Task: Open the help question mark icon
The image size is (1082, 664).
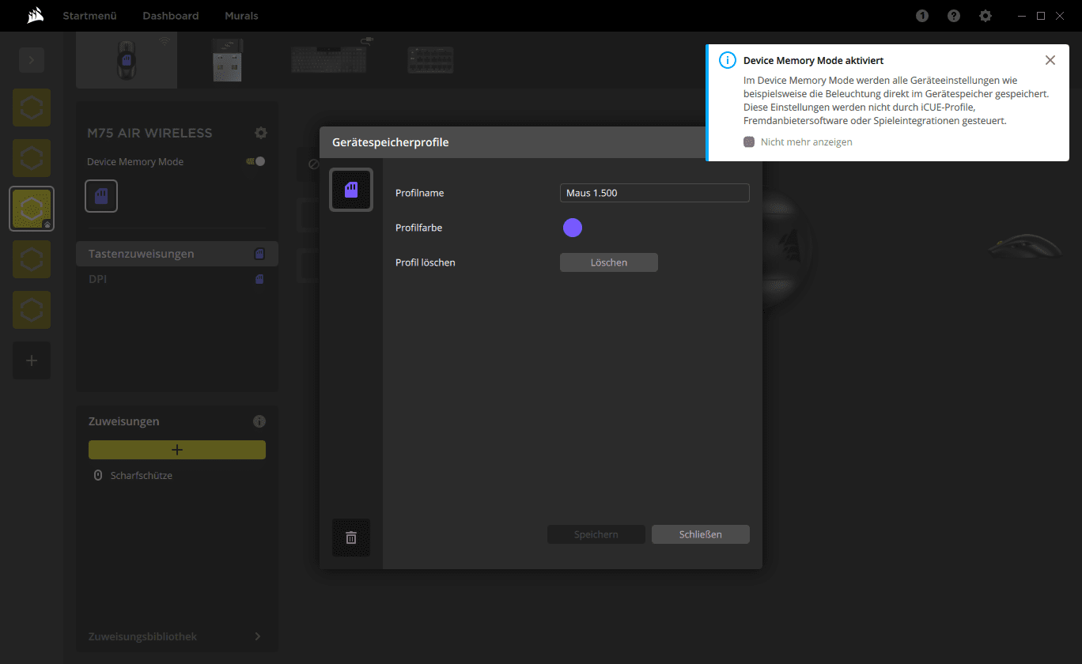Action: point(954,16)
